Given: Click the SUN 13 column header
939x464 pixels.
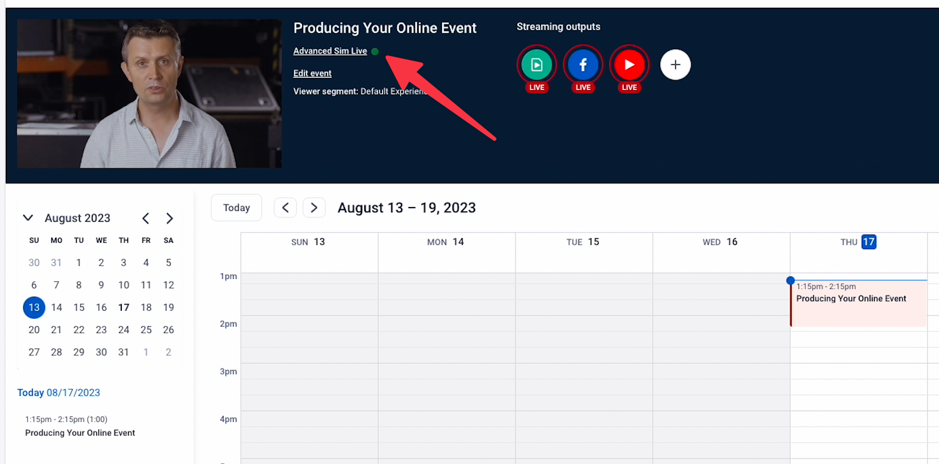Looking at the screenshot, I should coord(308,242).
